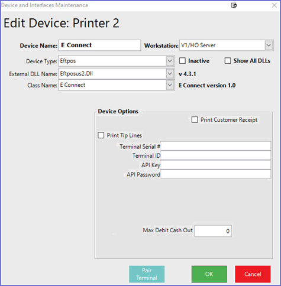Viewport: 281px width, 286px height.
Task: Select the Terminal ID input box
Action: [x=216, y=155]
